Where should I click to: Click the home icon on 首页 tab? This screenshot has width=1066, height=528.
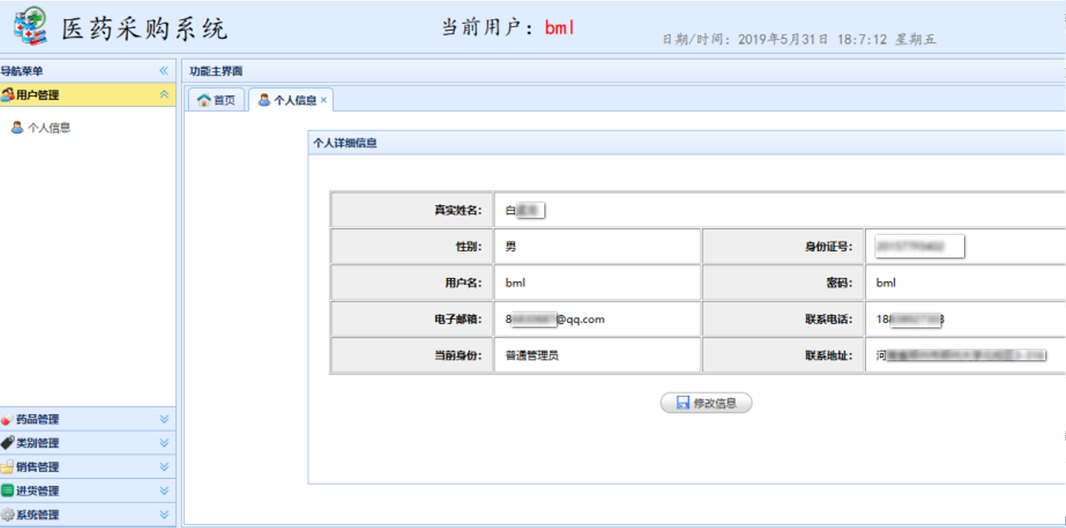click(x=203, y=101)
